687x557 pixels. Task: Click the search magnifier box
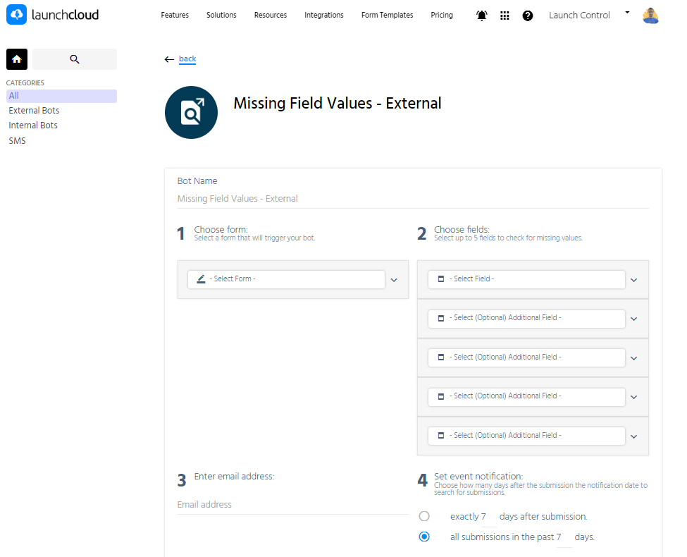pyautogui.click(x=75, y=59)
